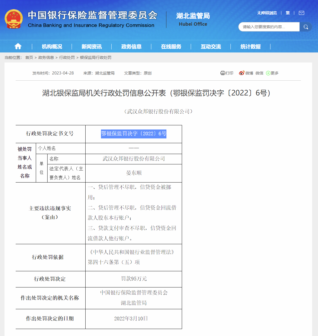Click the cell 行政处罚依据

50,257
